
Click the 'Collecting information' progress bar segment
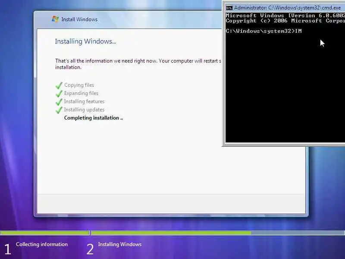[45, 233]
